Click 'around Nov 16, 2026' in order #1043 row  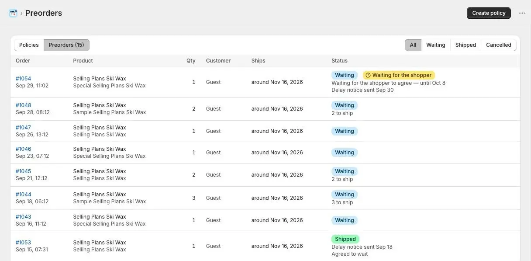coord(277,220)
